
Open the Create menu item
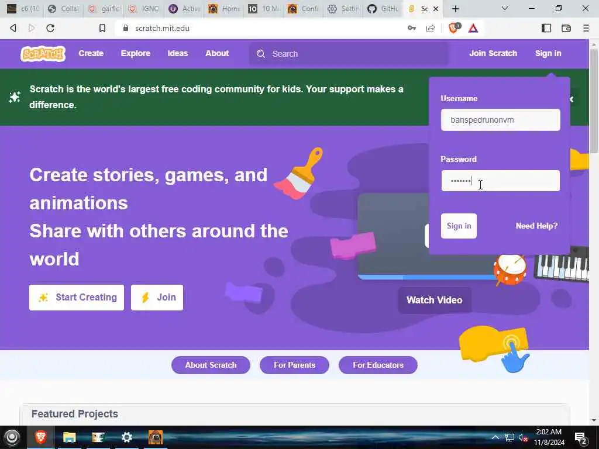(x=91, y=53)
